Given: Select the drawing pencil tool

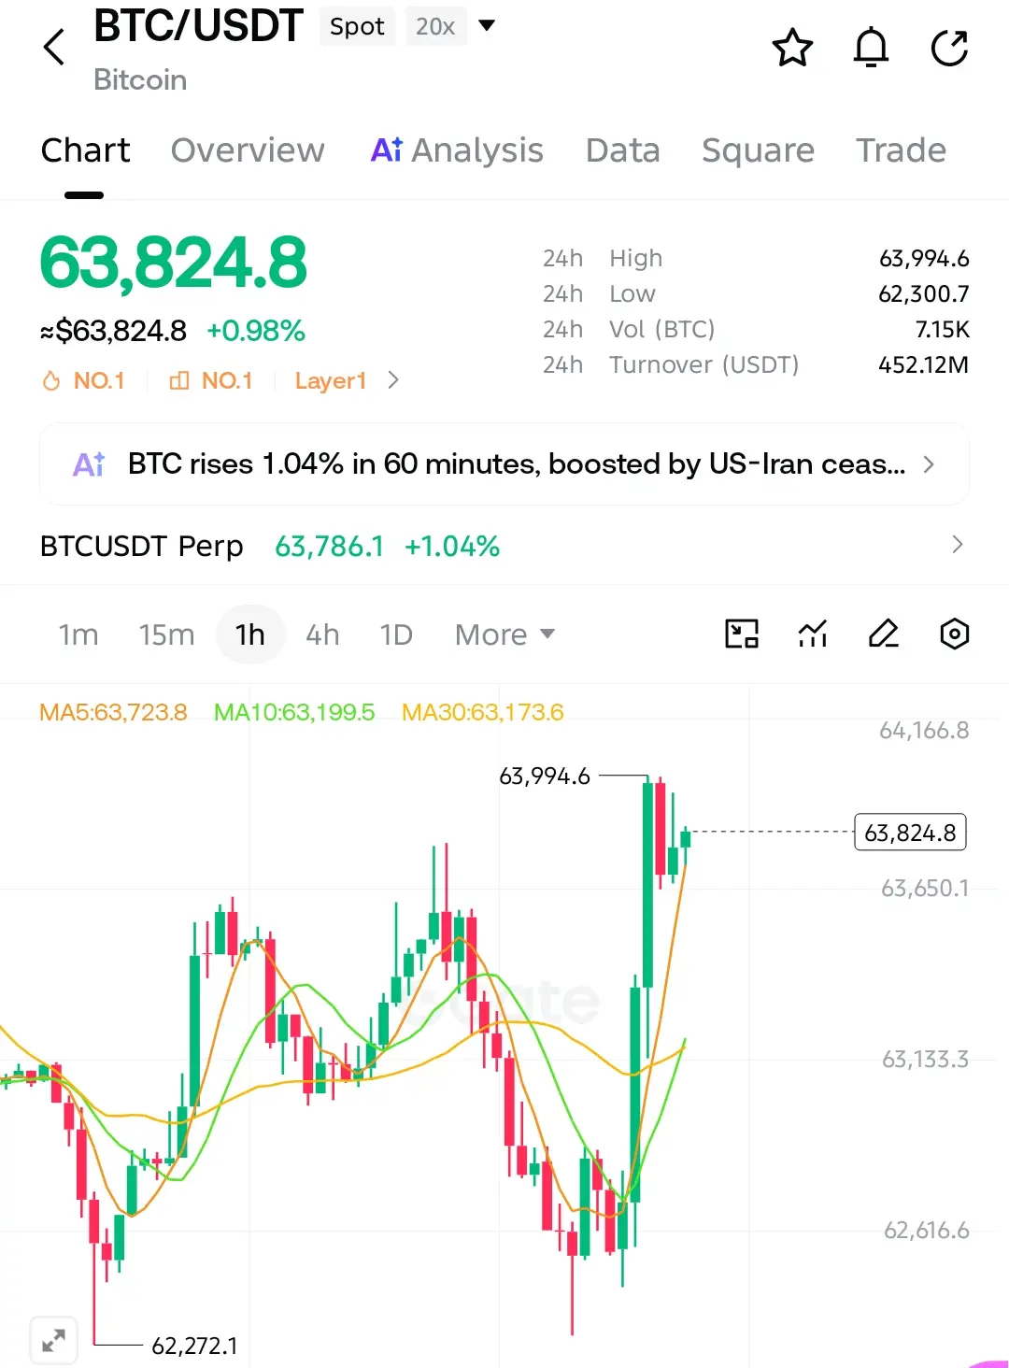Looking at the screenshot, I should 884,634.
